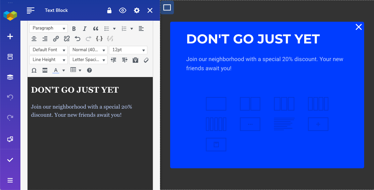
Task: Toggle the element lock icon
Action: (x=109, y=11)
